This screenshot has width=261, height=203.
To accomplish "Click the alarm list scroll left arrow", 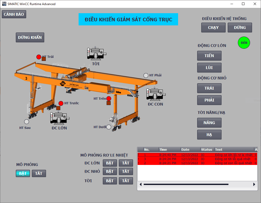I will click(x=140, y=184).
